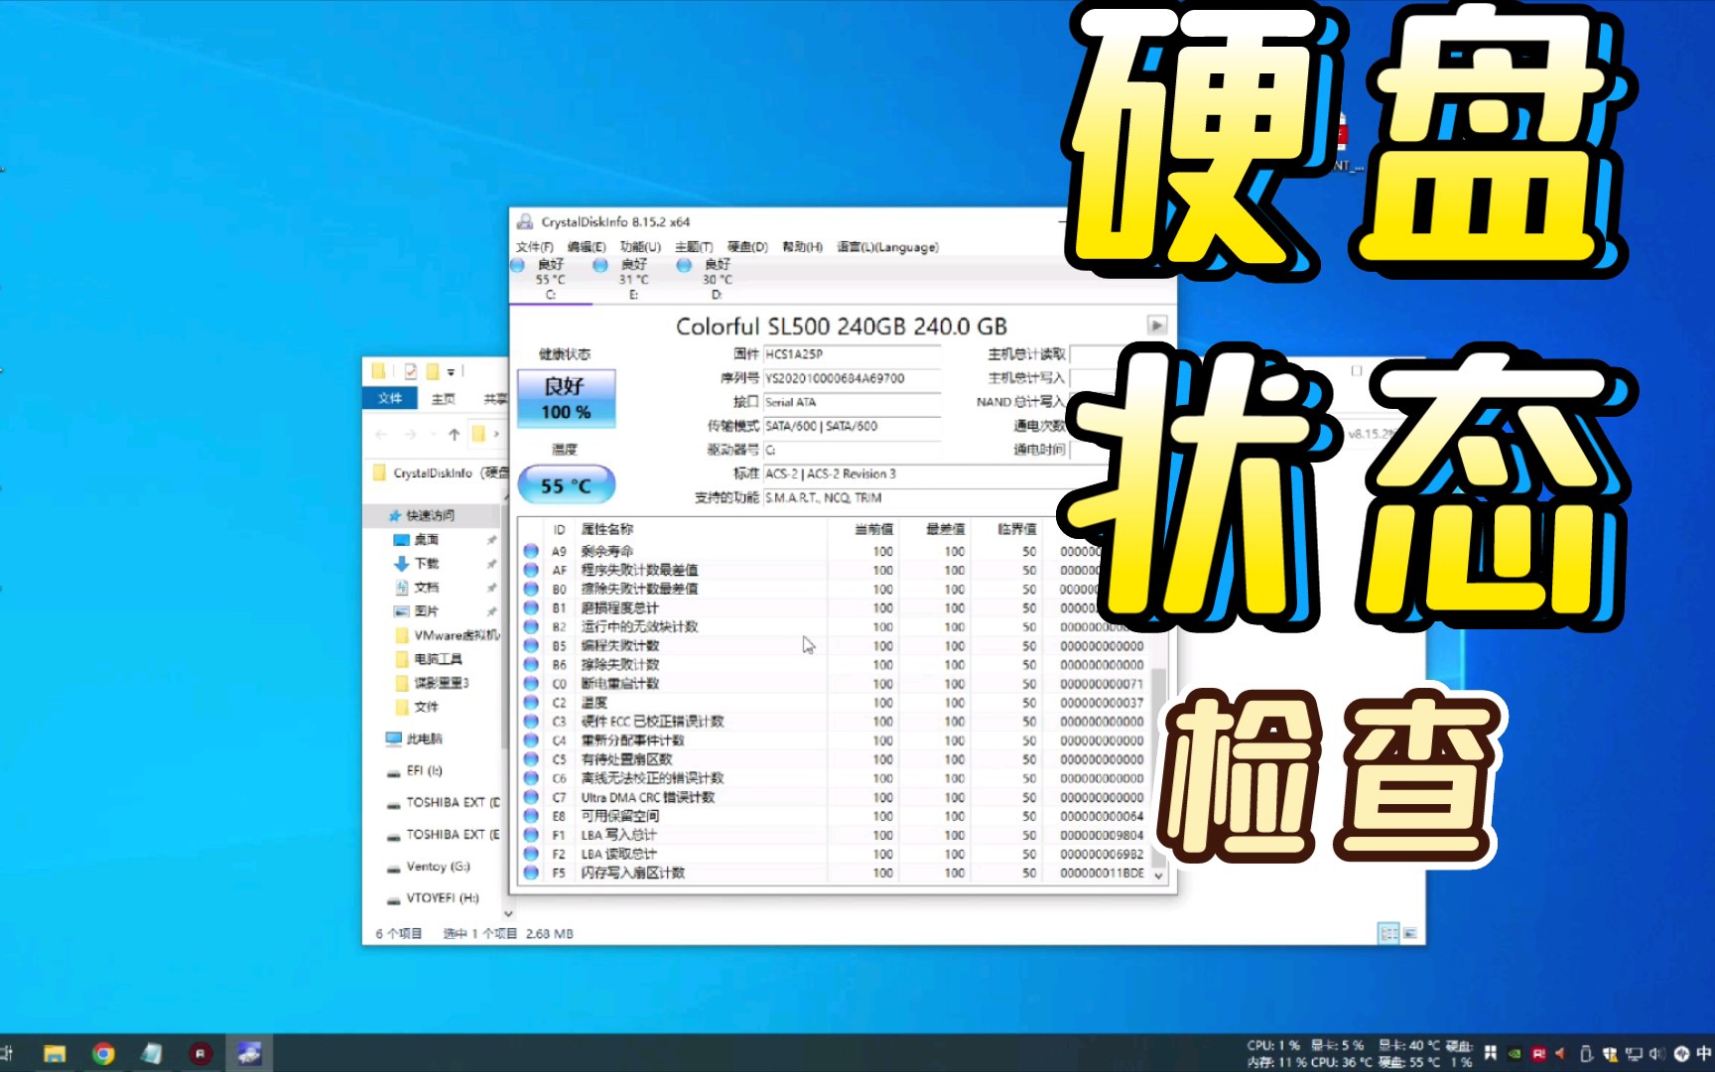The image size is (1715, 1072).
Task: Open the Ventoy (G:) drive in sidebar
Action: point(437,866)
